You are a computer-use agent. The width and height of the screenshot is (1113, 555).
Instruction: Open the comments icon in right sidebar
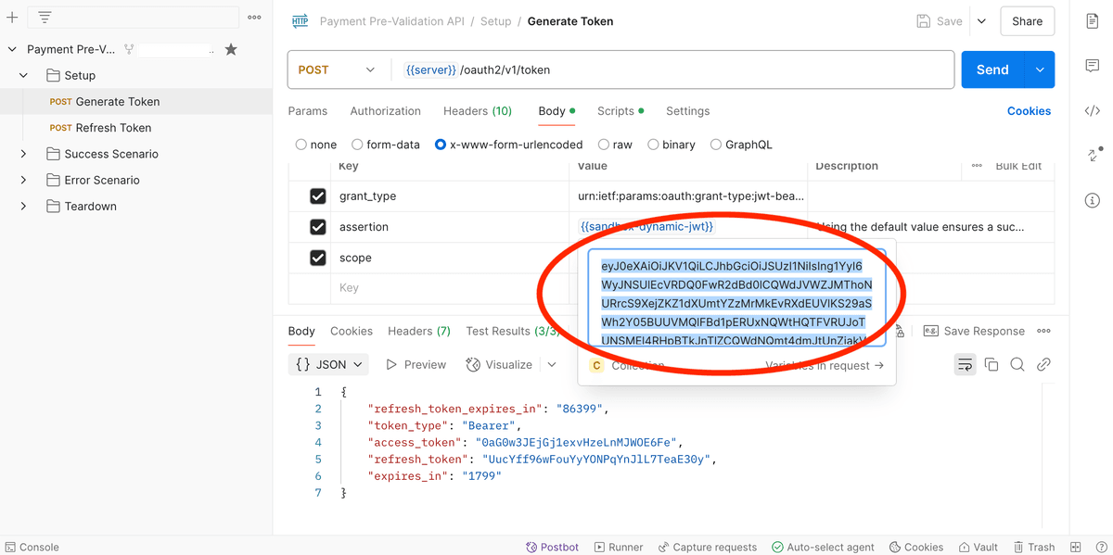1092,66
